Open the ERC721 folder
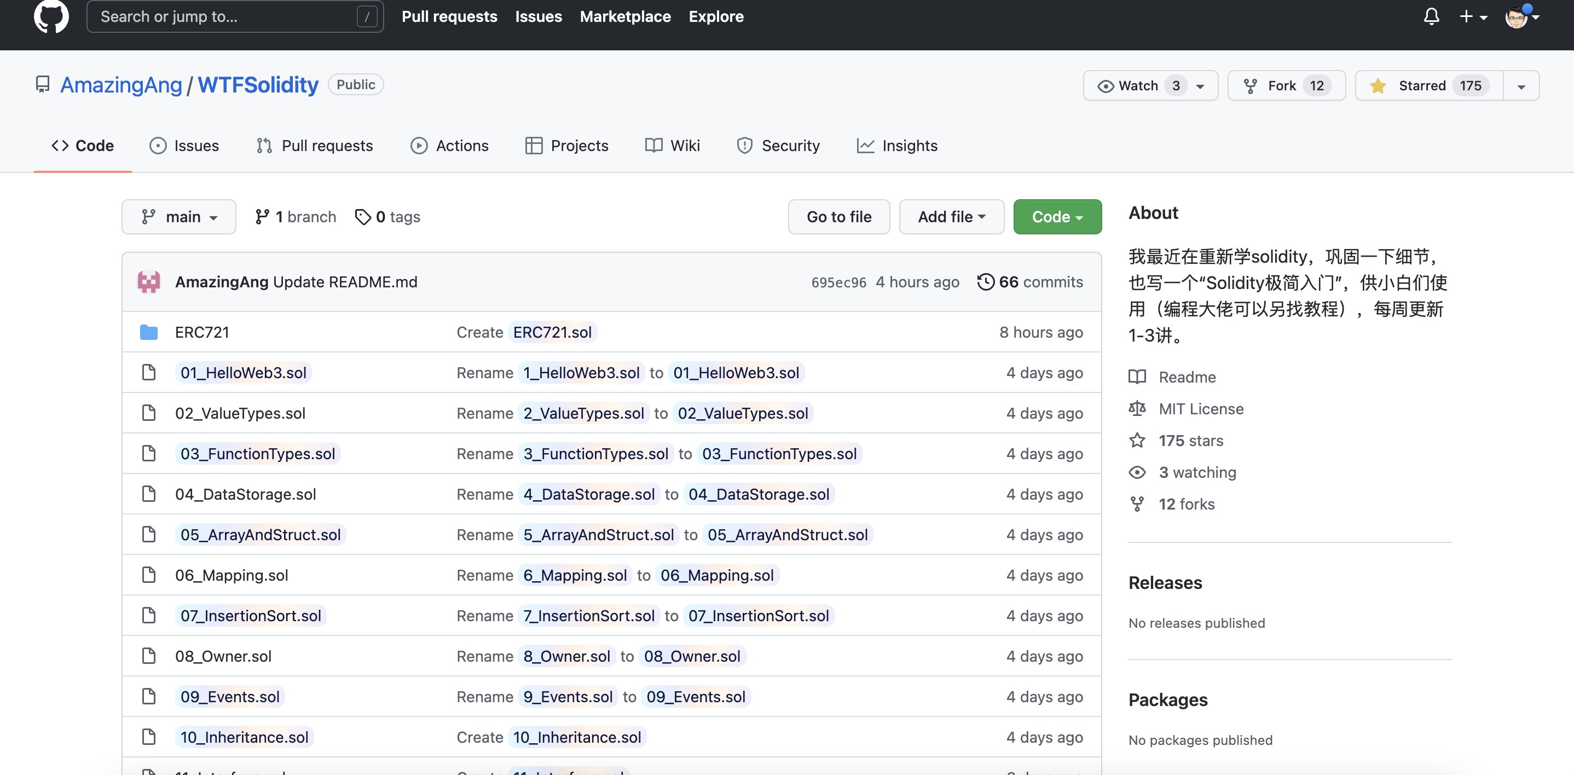 coord(201,332)
